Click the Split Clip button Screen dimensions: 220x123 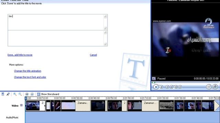point(209,87)
